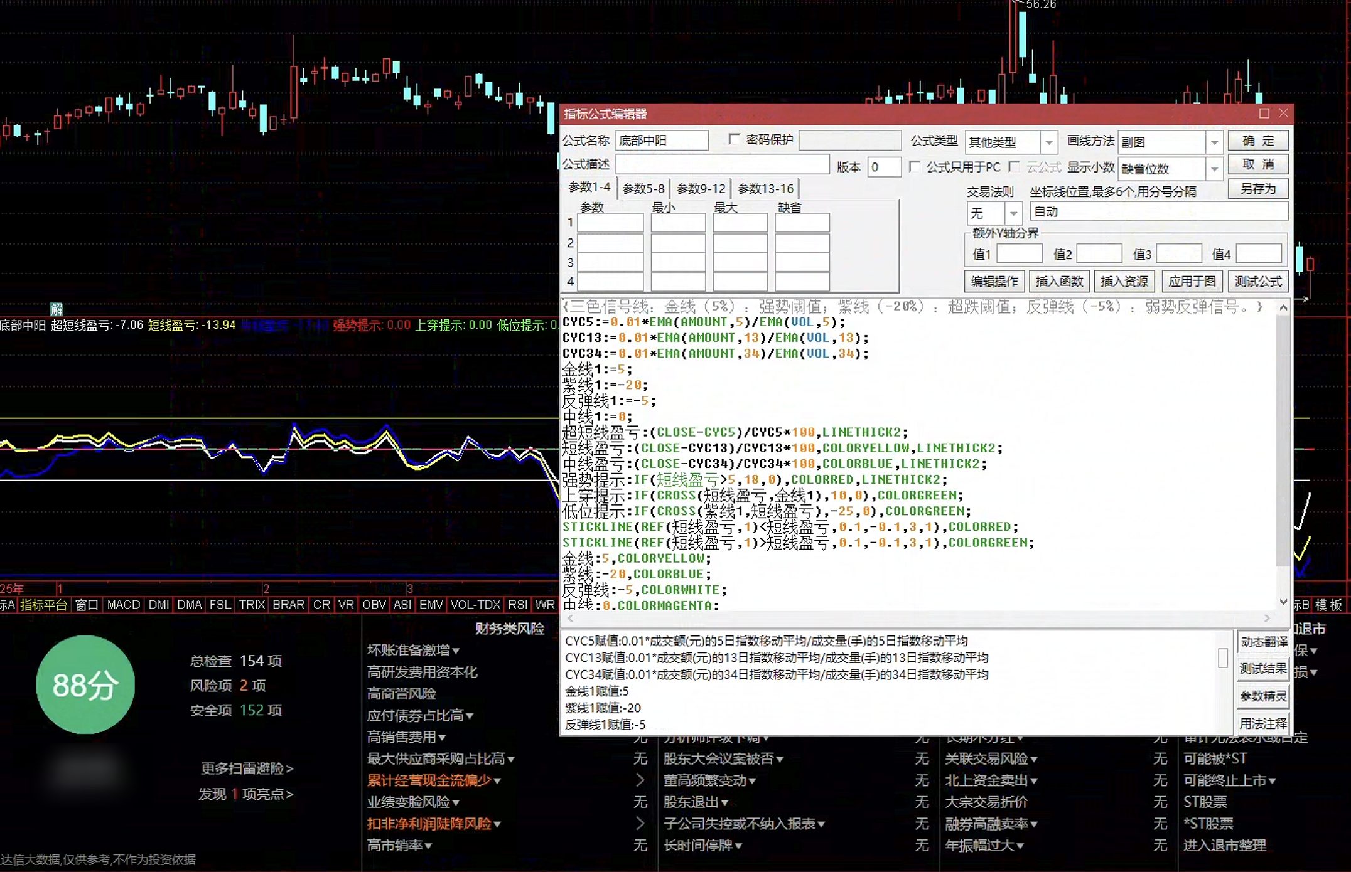Open chevron beside 扣非净利润陡降风险 row
1351x872 pixels.
(640, 823)
